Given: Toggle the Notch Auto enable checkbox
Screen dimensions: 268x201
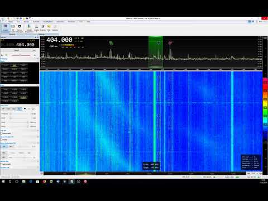Looking at the screenshot, I should point(2,164).
